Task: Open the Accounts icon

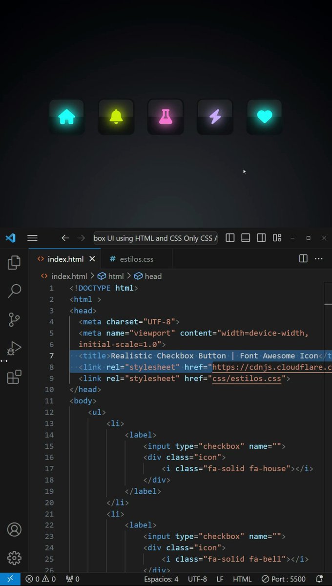Action: click(14, 529)
